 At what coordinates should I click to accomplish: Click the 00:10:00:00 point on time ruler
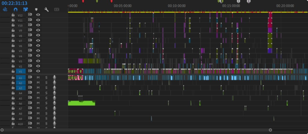tap(177, 6)
